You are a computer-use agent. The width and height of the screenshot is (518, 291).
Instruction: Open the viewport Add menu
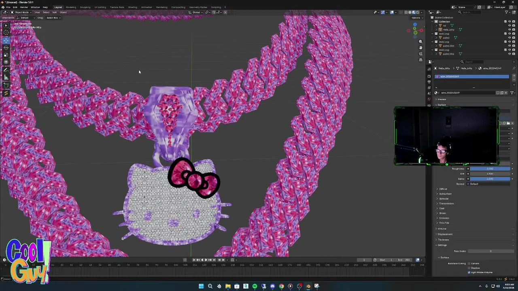pyautogui.click(x=54, y=12)
